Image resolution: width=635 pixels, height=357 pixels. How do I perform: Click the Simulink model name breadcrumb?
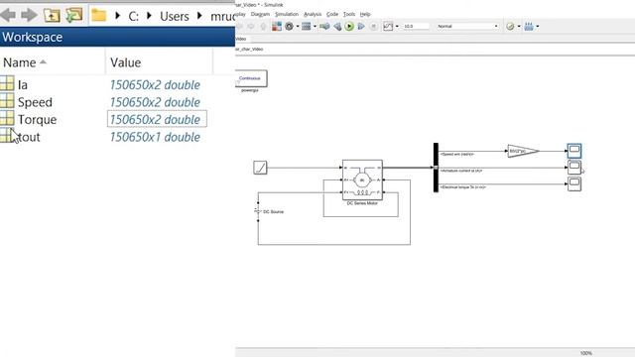coord(249,49)
